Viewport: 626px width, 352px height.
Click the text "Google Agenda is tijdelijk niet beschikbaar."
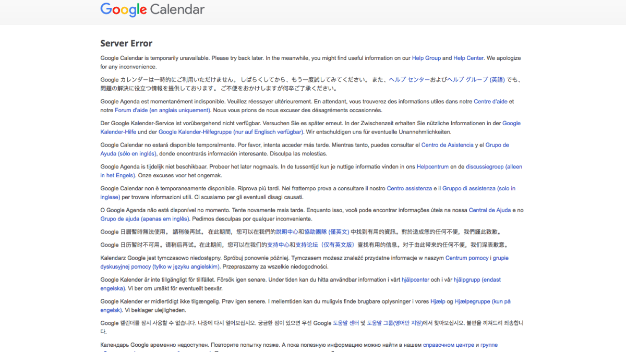coord(154,167)
